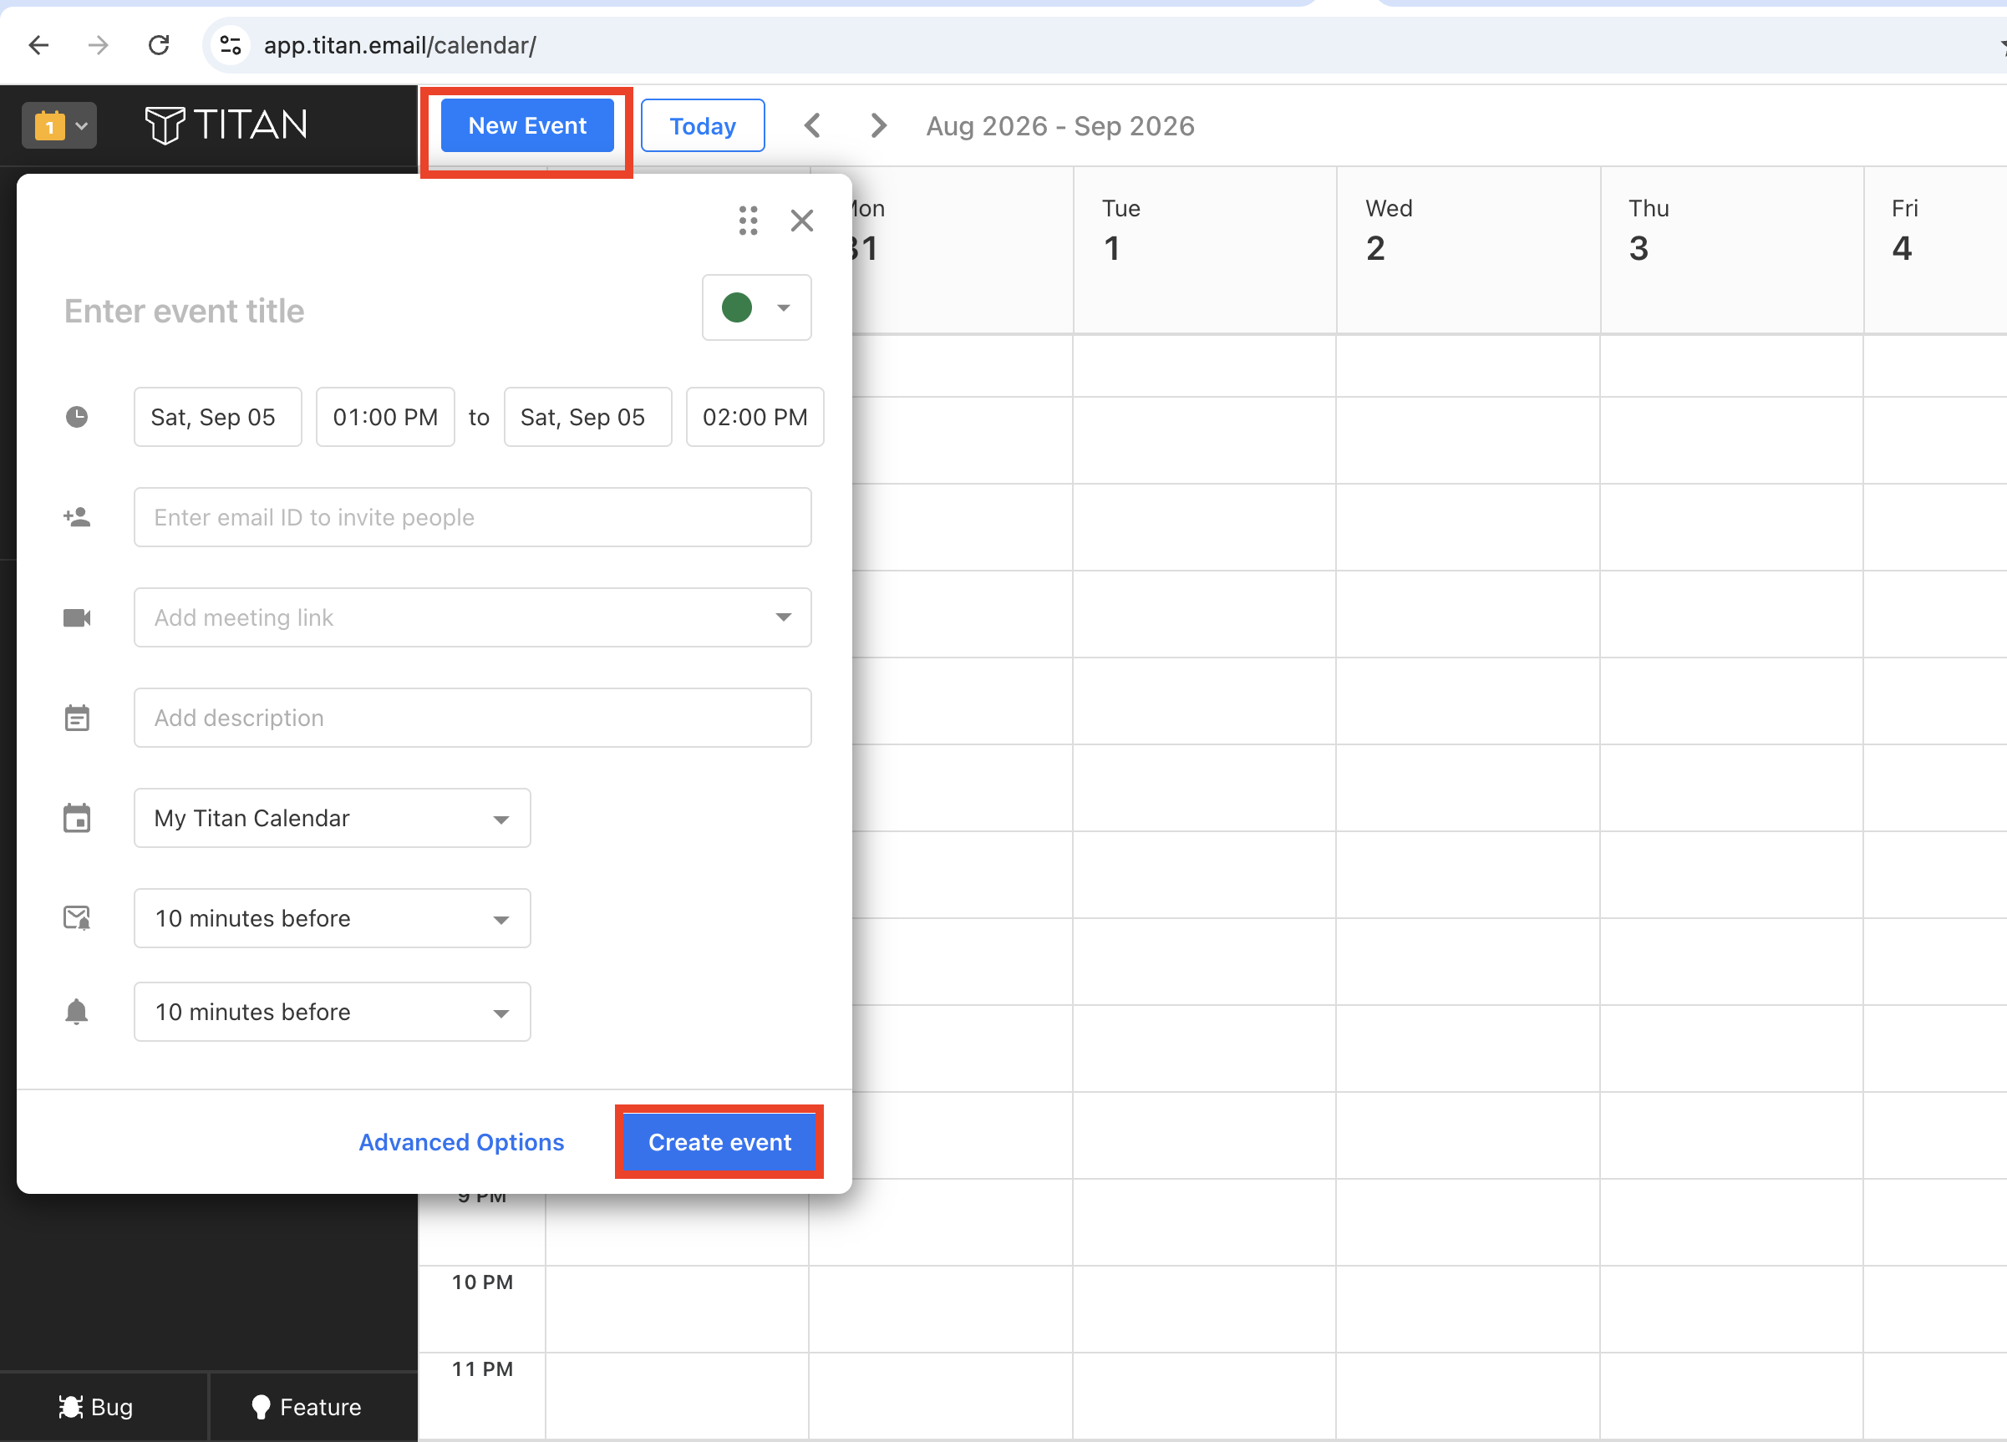Select the Fri 4 day header

pos(1936,251)
